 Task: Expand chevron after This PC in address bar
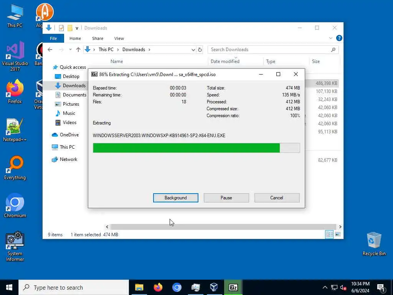coord(118,50)
